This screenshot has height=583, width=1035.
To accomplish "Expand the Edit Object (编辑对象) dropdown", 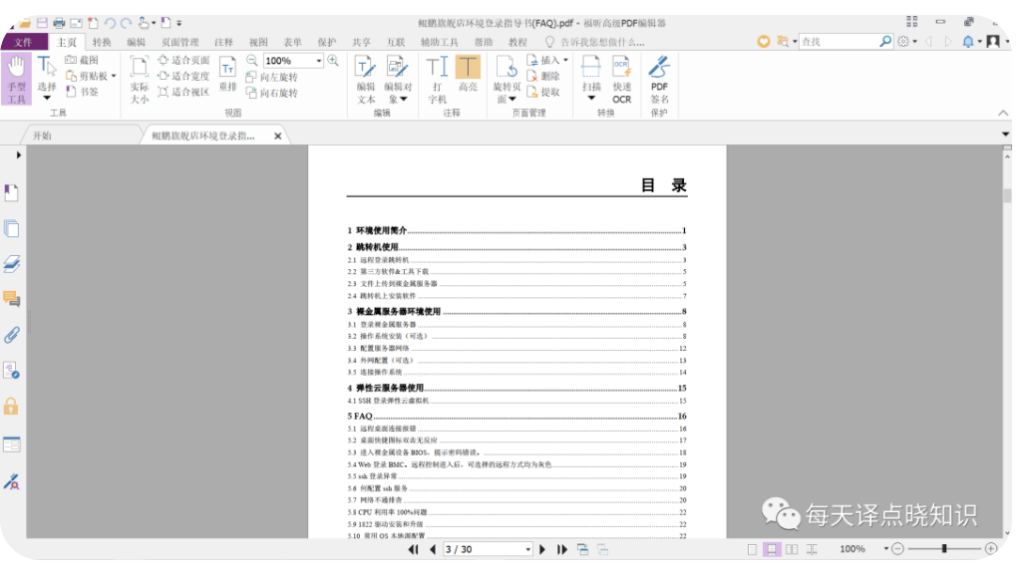I will [403, 100].
